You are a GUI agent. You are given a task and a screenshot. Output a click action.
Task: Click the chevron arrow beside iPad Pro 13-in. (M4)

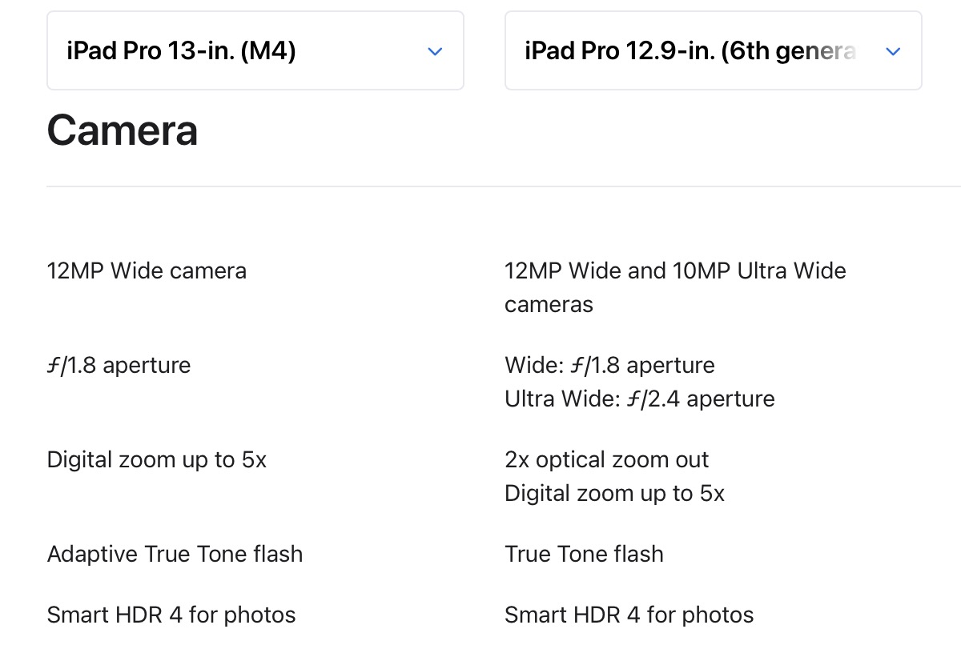click(x=435, y=52)
